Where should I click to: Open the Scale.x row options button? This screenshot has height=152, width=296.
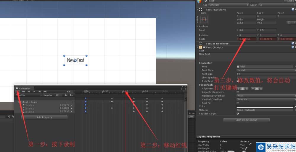pyautogui.click(x=72, y=105)
